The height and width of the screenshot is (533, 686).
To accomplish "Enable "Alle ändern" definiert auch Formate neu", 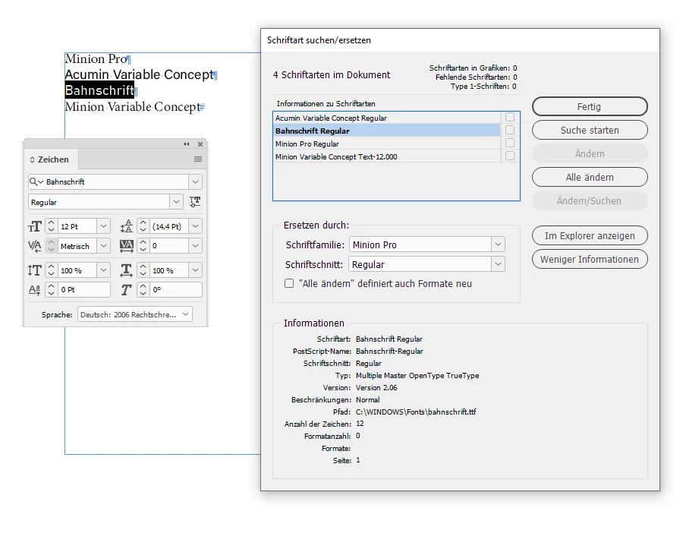I will click(289, 283).
